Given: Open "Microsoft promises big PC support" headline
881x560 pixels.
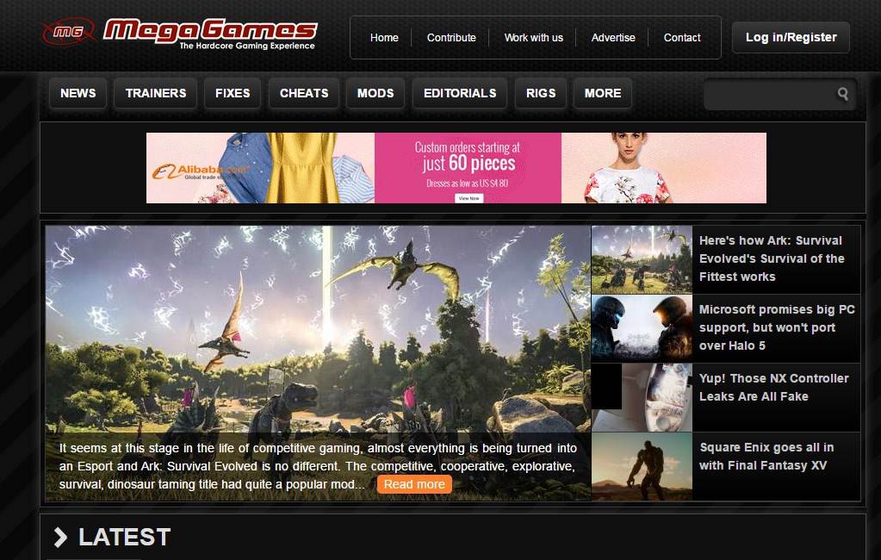Looking at the screenshot, I should pos(777,327).
